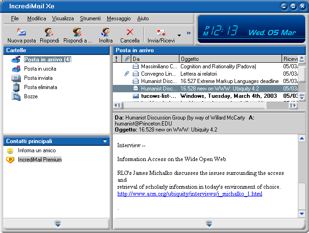Click the Informa un amico smiley icon
309x233 pixels.
coord(10,150)
